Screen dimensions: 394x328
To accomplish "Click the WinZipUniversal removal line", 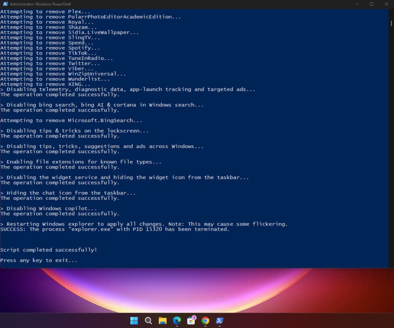I will 63,74.
